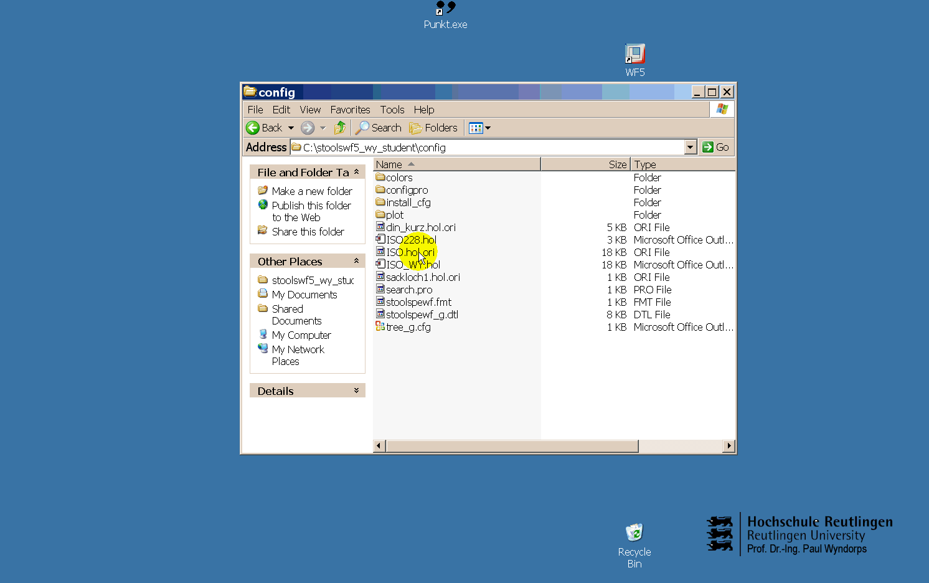
Task: Go to stoolswf5_wy_student in Other Places
Action: pyautogui.click(x=313, y=280)
